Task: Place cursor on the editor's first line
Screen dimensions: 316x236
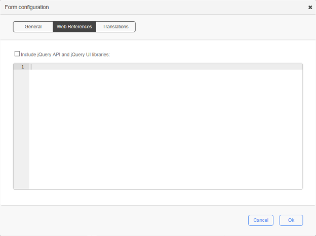Action: pyautogui.click(x=152, y=67)
